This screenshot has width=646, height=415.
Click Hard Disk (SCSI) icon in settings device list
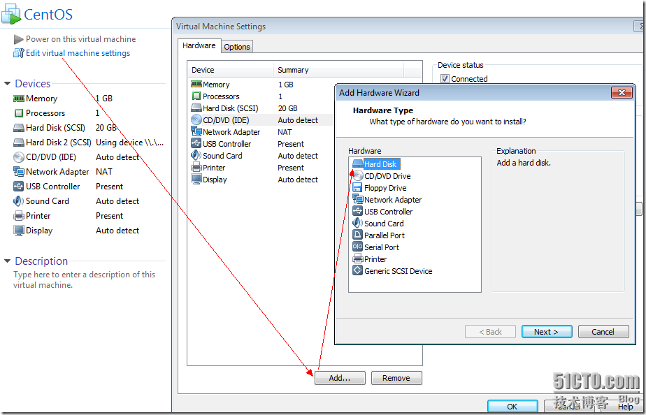tap(196, 108)
